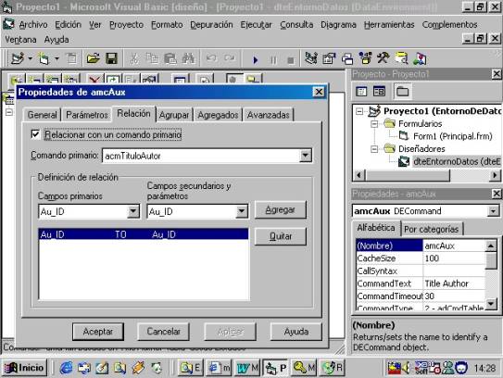Click the Paste toolbar icon

[170, 58]
